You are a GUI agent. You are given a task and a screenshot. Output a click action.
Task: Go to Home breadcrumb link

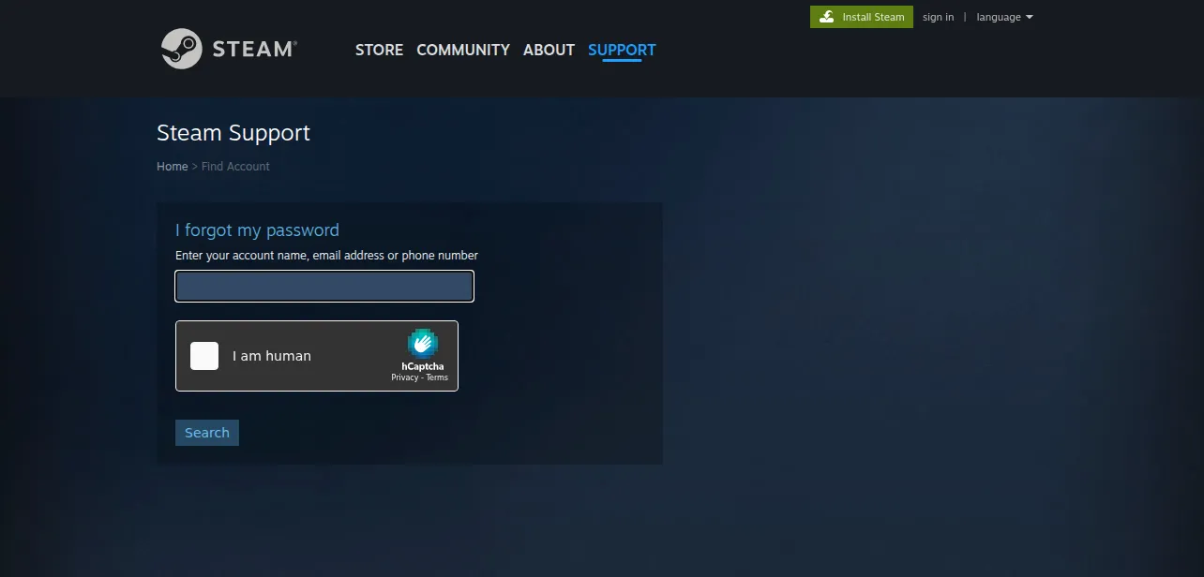tap(173, 166)
